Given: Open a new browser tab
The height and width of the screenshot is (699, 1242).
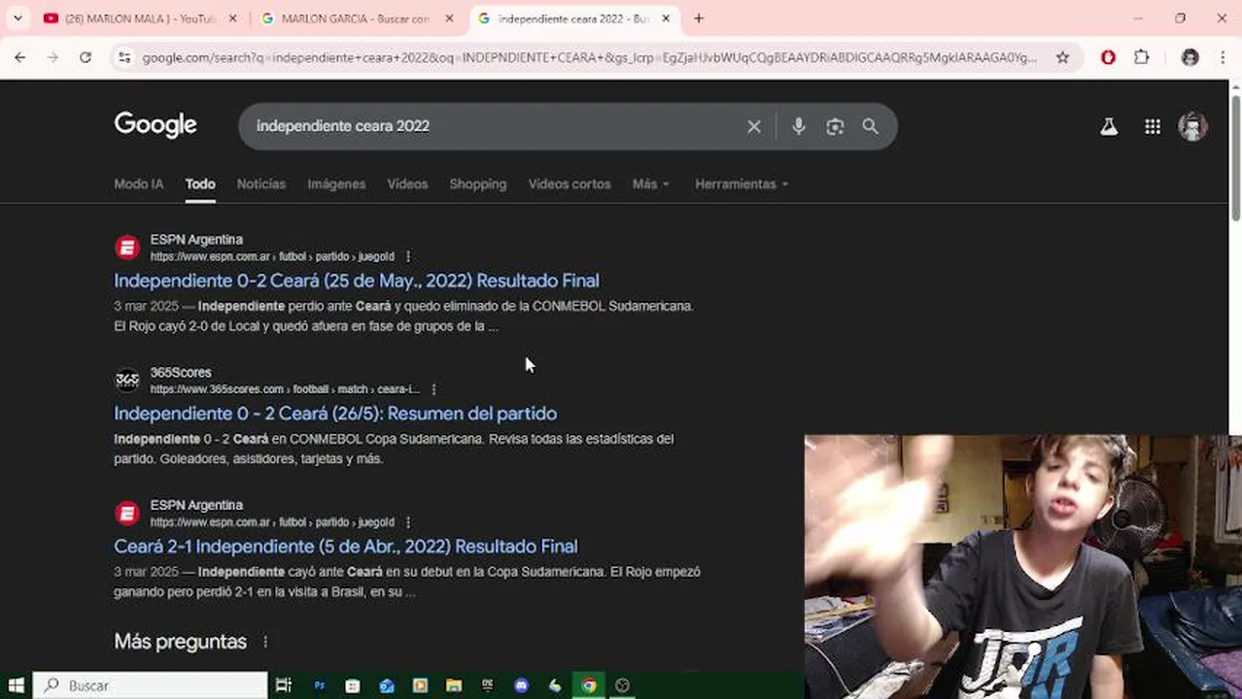Looking at the screenshot, I should [x=698, y=17].
